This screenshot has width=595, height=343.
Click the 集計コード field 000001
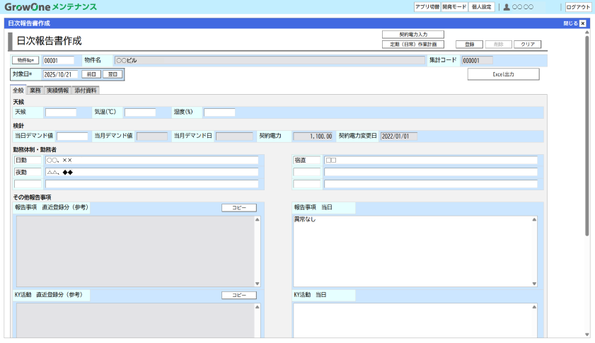[x=477, y=60]
